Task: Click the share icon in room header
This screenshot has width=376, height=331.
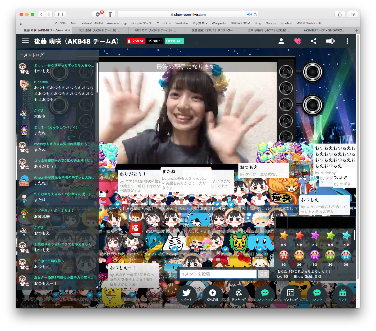Action: pyautogui.click(x=313, y=41)
